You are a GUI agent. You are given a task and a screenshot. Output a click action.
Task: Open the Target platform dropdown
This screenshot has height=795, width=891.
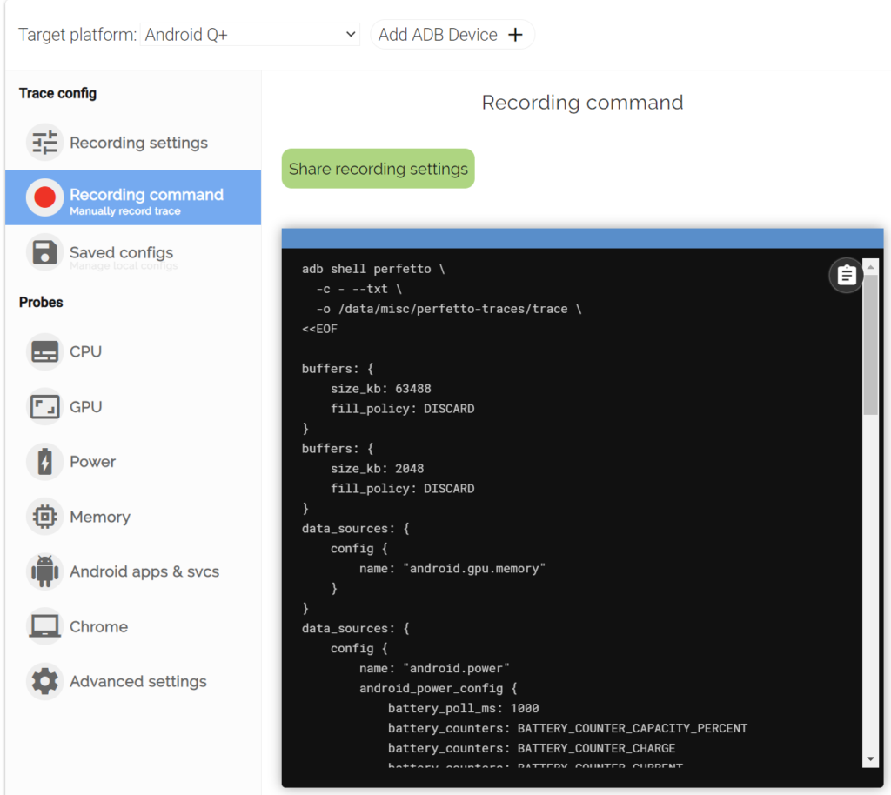250,34
